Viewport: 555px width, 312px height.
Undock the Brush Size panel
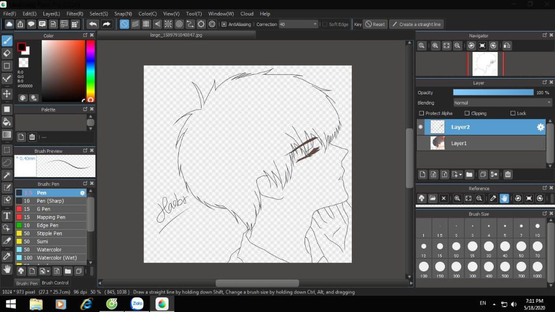pyautogui.click(x=544, y=213)
